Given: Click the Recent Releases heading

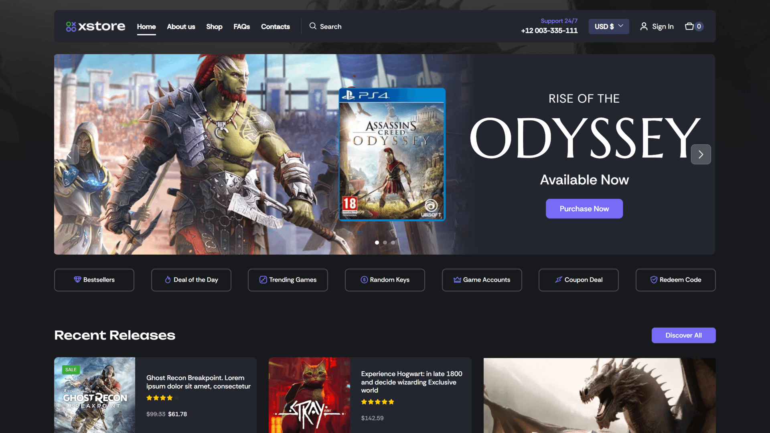Looking at the screenshot, I should click(x=115, y=335).
